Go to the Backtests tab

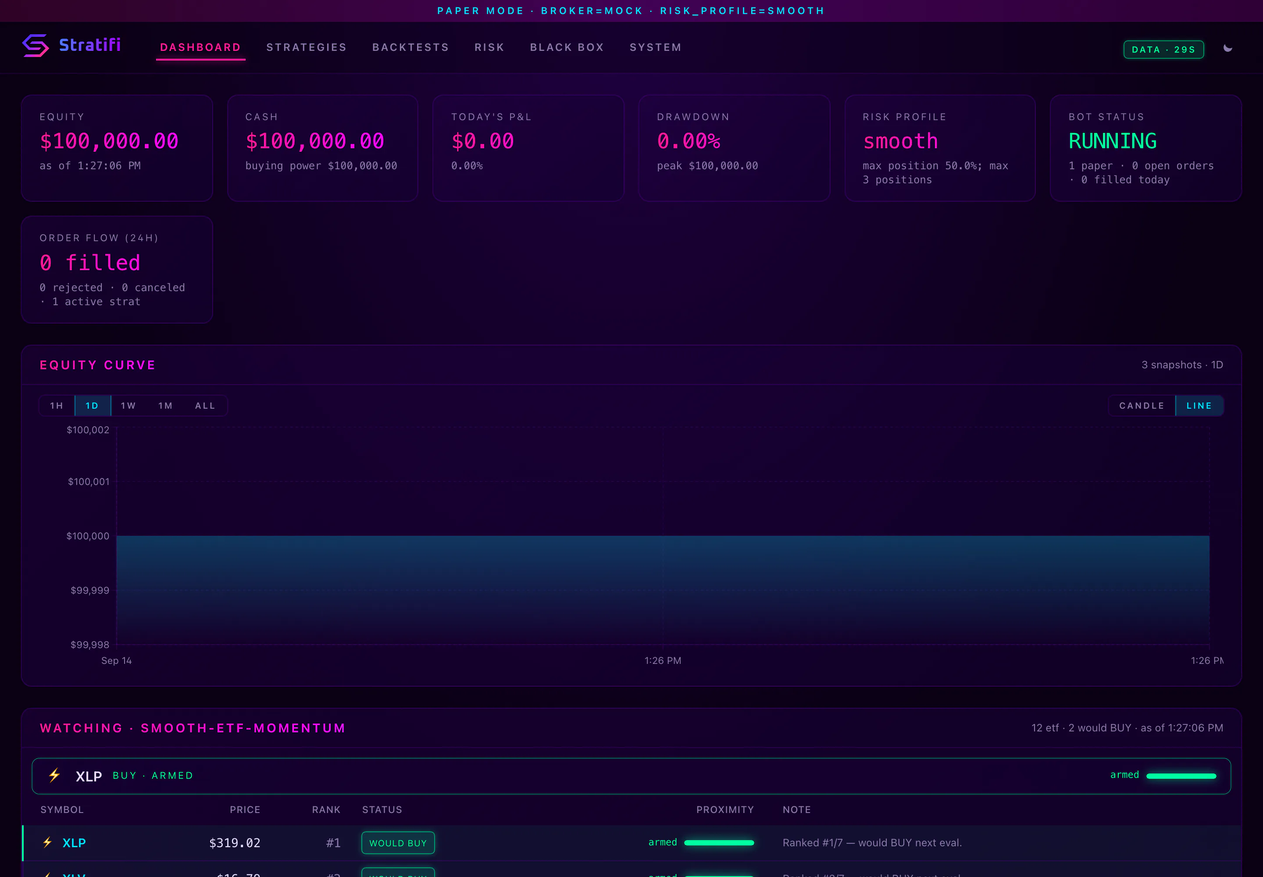410,47
